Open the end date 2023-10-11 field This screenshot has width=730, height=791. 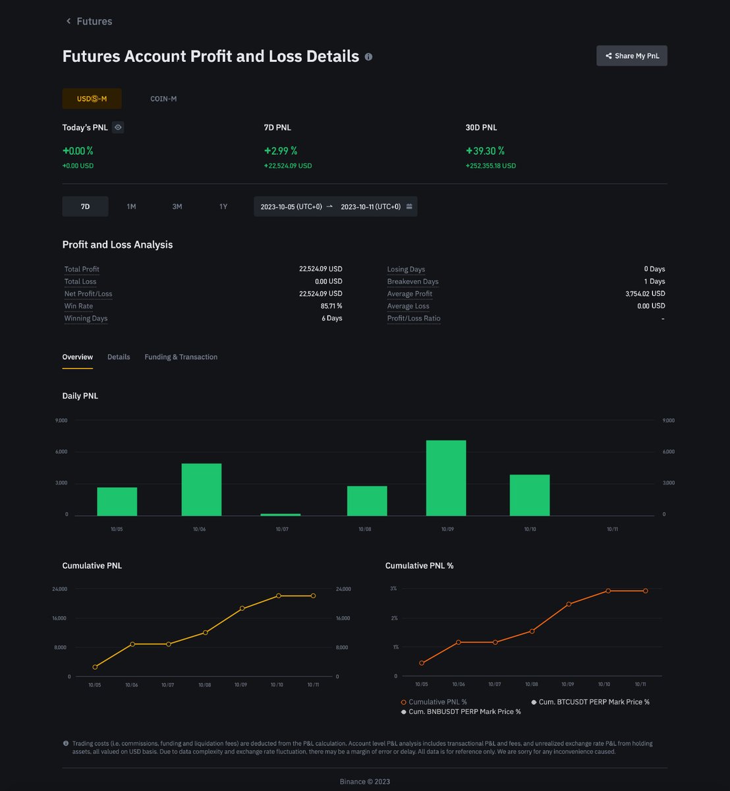point(370,206)
